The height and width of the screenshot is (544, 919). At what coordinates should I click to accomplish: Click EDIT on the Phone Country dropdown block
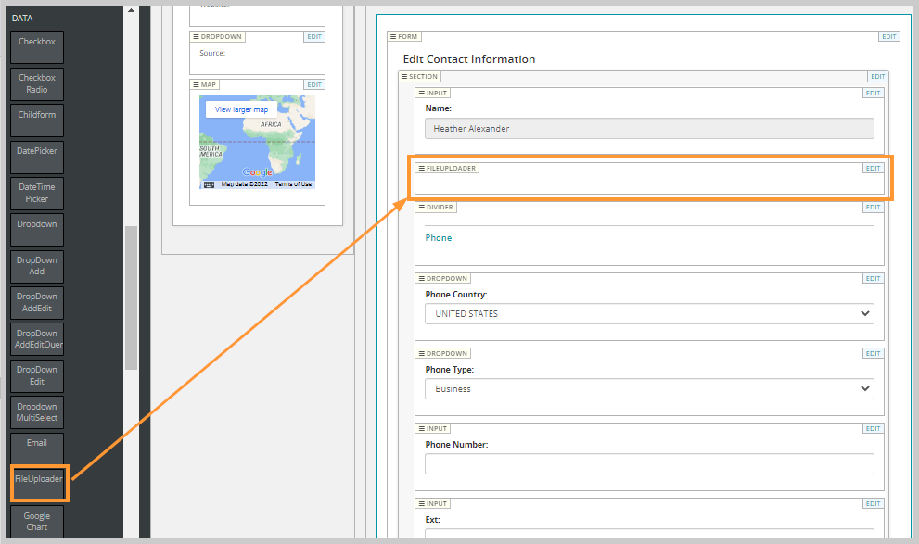[x=873, y=278]
